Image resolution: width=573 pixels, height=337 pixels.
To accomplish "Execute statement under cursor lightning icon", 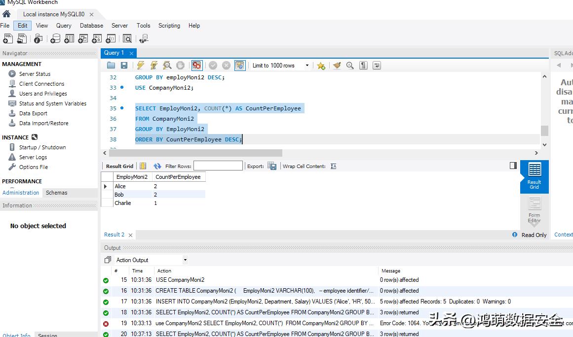I will pyautogui.click(x=154, y=66).
